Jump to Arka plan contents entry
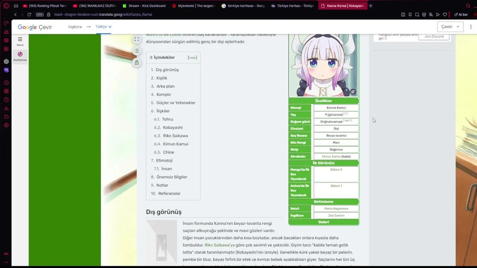The image size is (477, 268). coord(165,86)
